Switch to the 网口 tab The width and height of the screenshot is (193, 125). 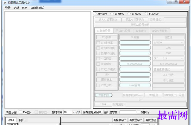click(22, 120)
